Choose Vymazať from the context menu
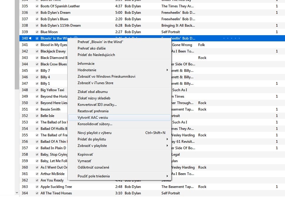 pyautogui.click(x=119, y=161)
